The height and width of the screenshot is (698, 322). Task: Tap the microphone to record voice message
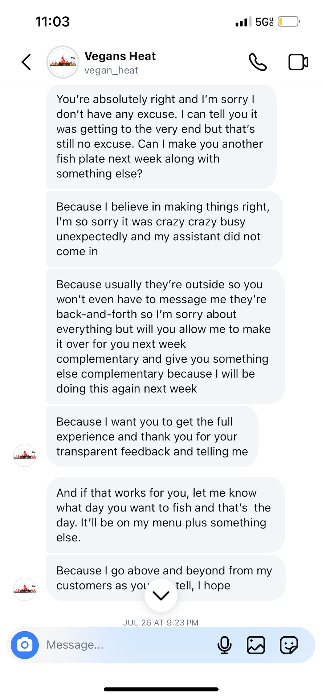224,645
